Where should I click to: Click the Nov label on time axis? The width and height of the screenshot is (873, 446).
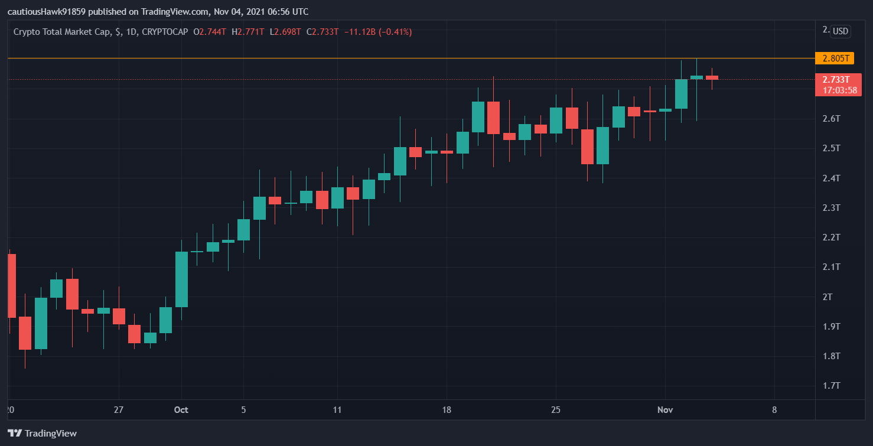pyautogui.click(x=665, y=410)
